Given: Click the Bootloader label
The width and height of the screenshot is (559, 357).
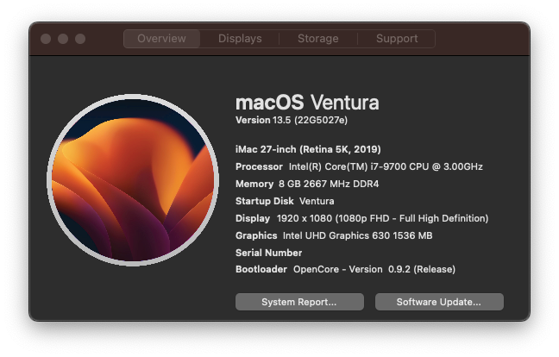Looking at the screenshot, I should [261, 269].
